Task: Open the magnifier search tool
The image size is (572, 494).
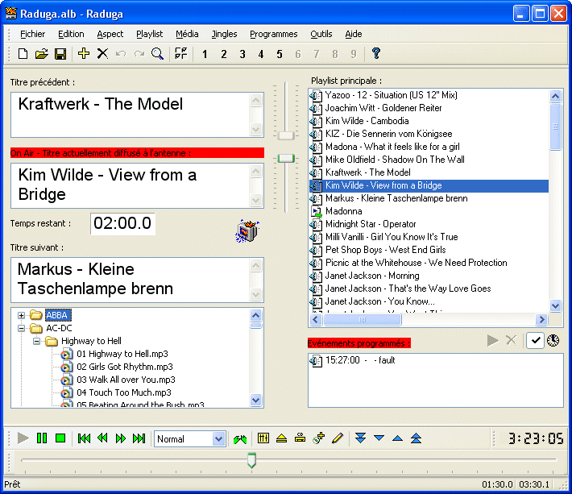Action: pos(158,54)
